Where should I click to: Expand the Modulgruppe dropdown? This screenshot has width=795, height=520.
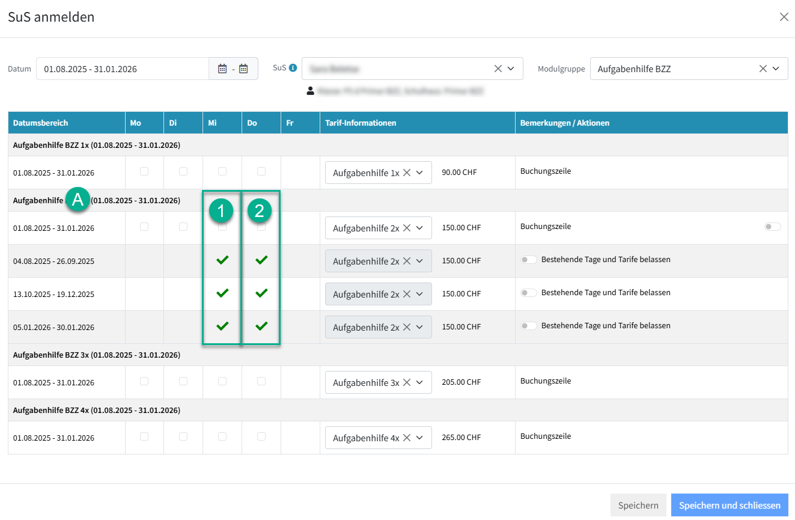click(779, 69)
